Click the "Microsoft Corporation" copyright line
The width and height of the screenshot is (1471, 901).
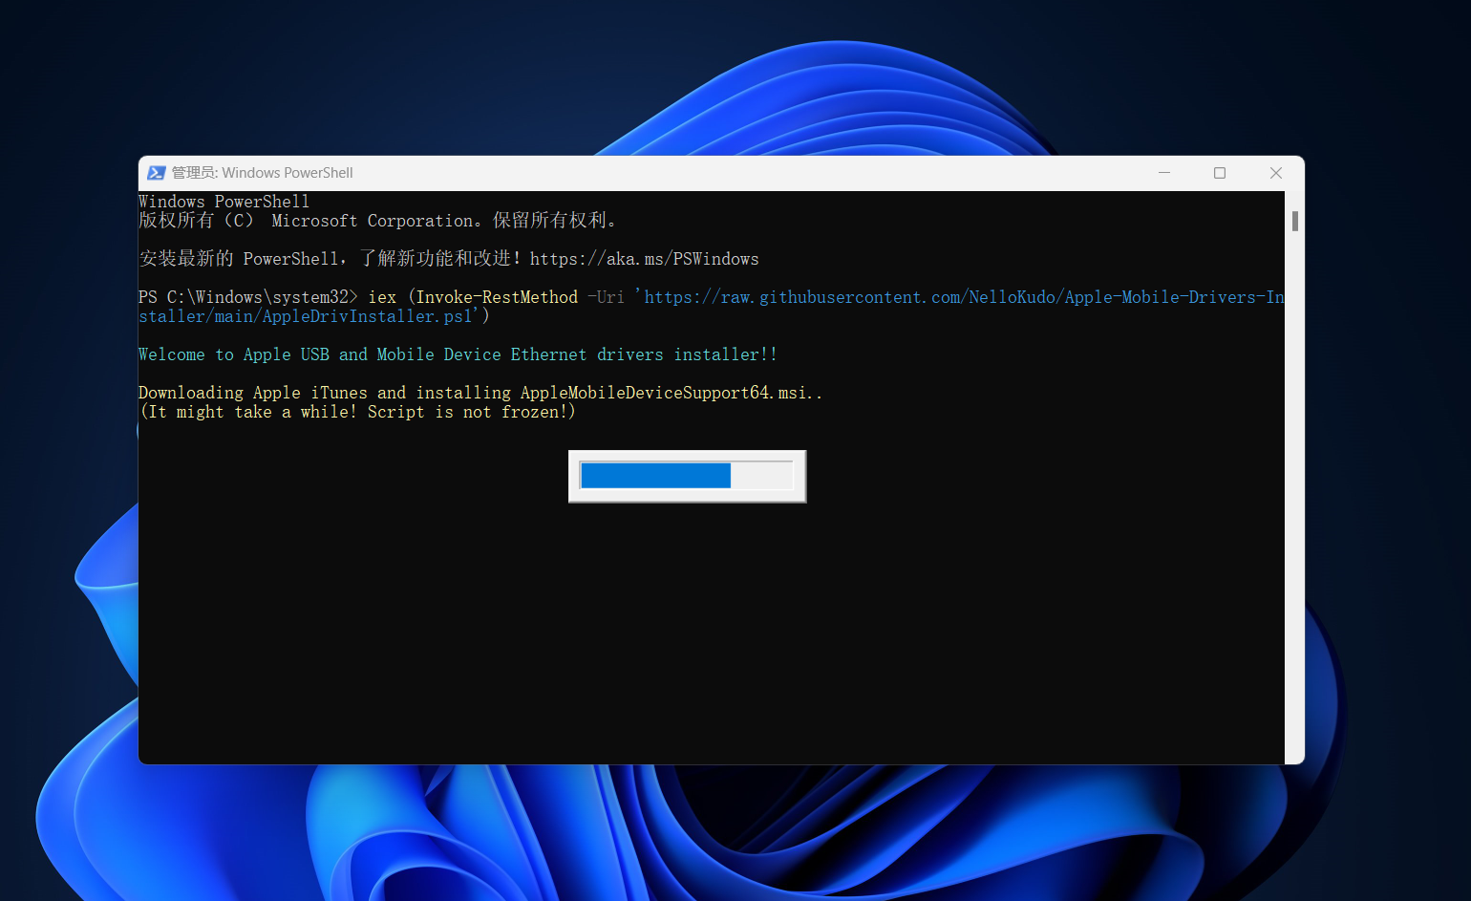[379, 221]
